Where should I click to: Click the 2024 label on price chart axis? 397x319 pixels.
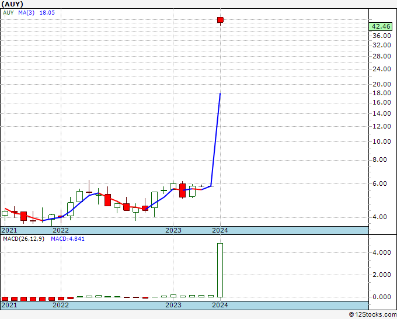[x=220, y=230]
